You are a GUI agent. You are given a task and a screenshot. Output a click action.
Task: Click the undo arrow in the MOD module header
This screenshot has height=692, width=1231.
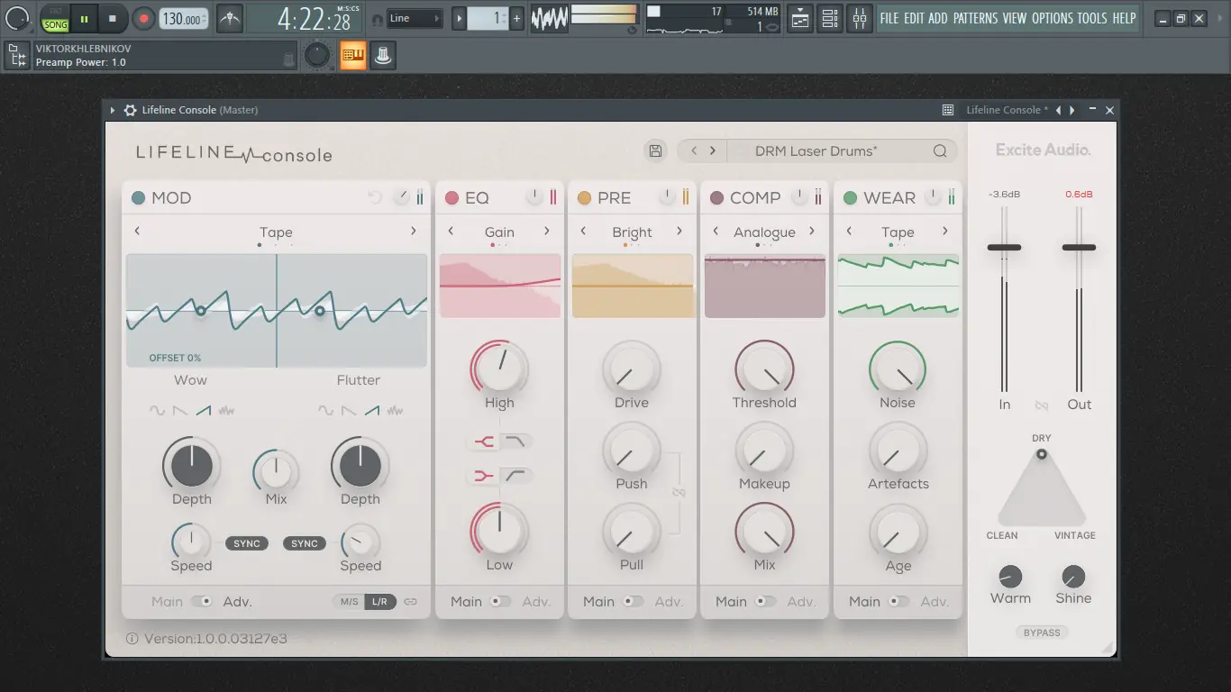[376, 196]
